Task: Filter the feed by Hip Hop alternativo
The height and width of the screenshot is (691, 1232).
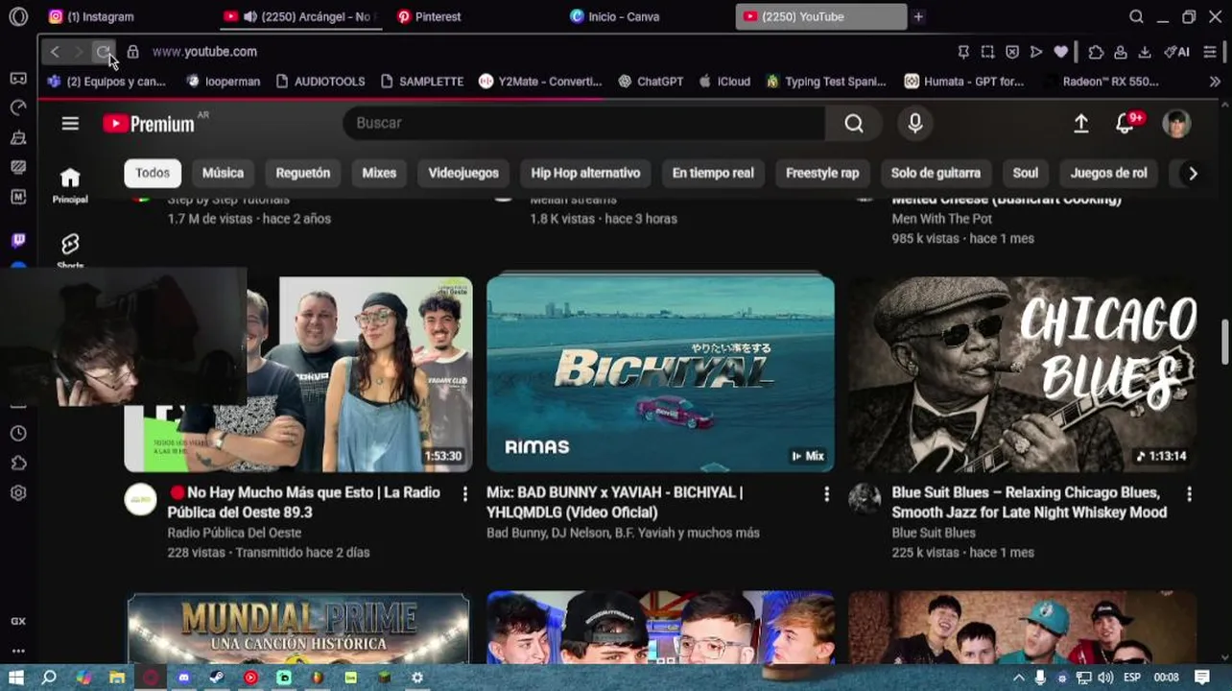Action: (585, 173)
